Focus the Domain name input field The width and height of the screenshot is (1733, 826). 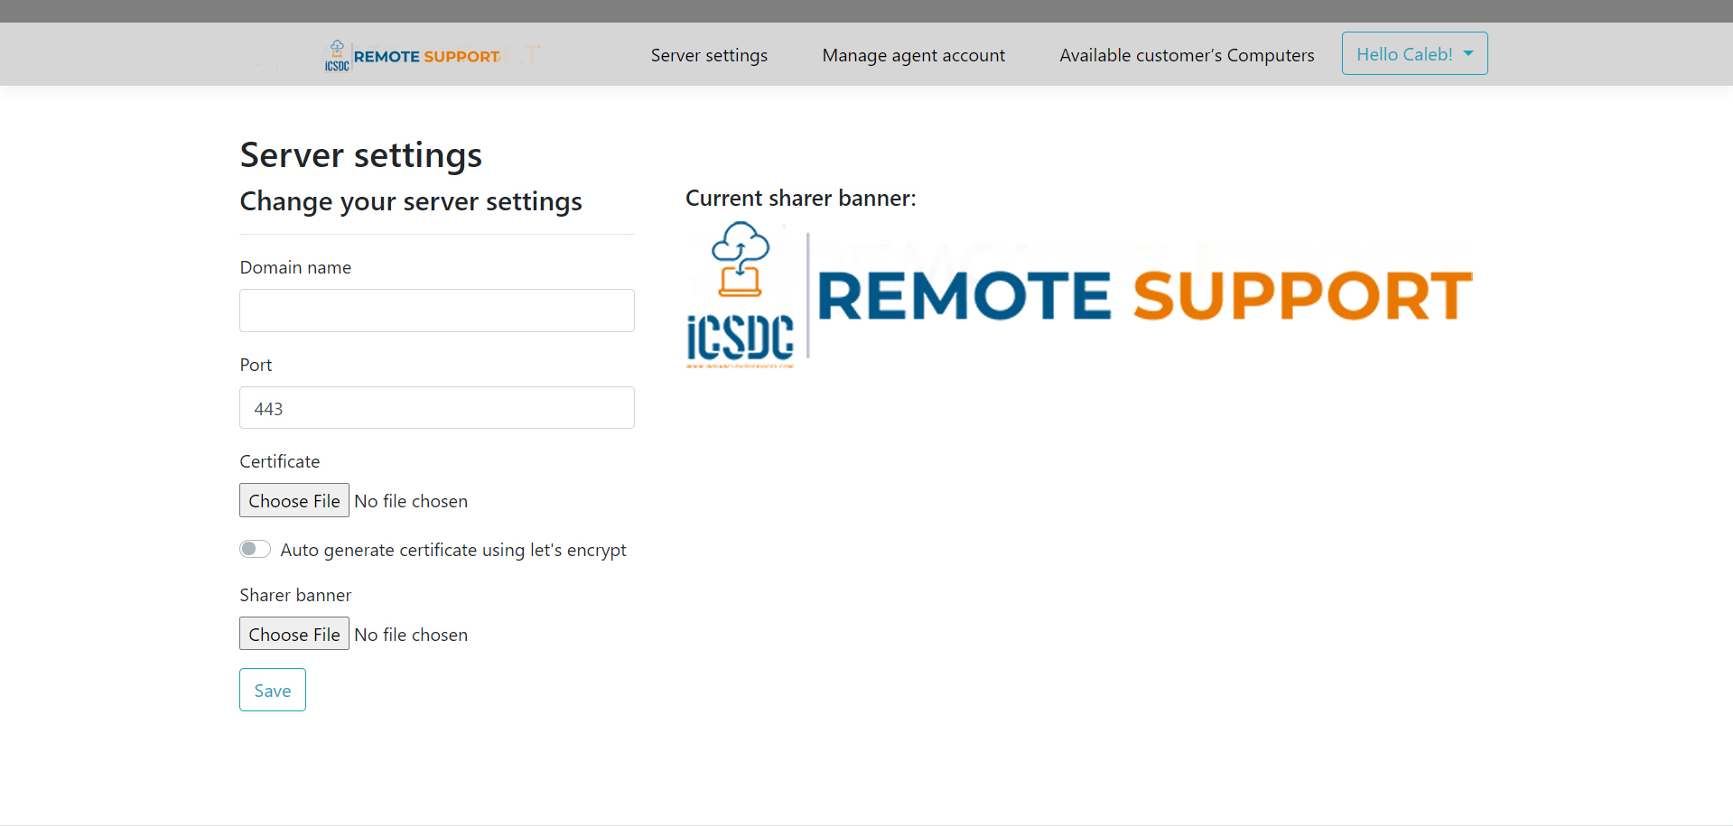point(437,311)
